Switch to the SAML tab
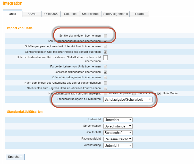The width and height of the screenshot is (194, 164). pos(32,14)
